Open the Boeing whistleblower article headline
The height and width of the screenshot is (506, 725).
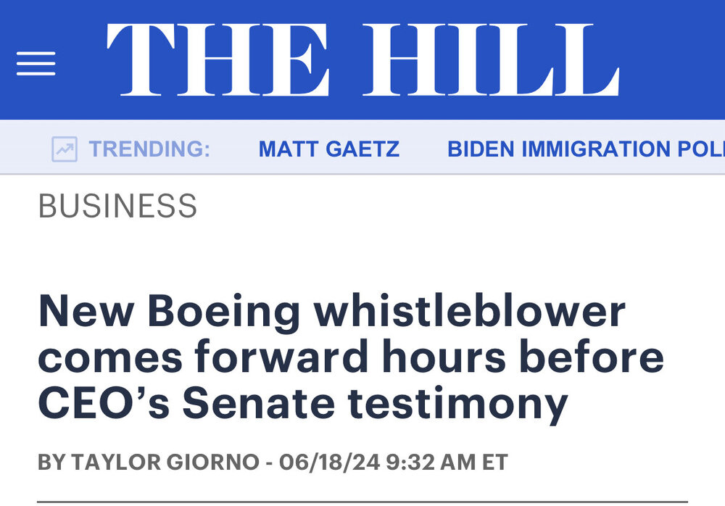[x=351, y=358]
